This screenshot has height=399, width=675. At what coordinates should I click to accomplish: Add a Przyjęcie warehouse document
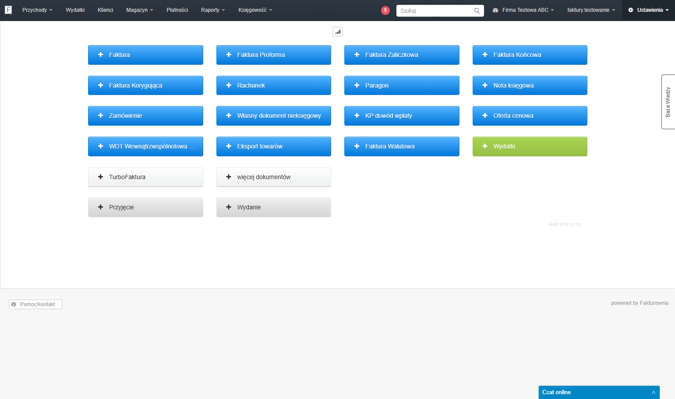145,207
